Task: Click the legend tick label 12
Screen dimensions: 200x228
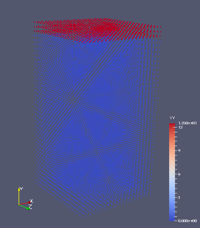Action: click(181, 127)
